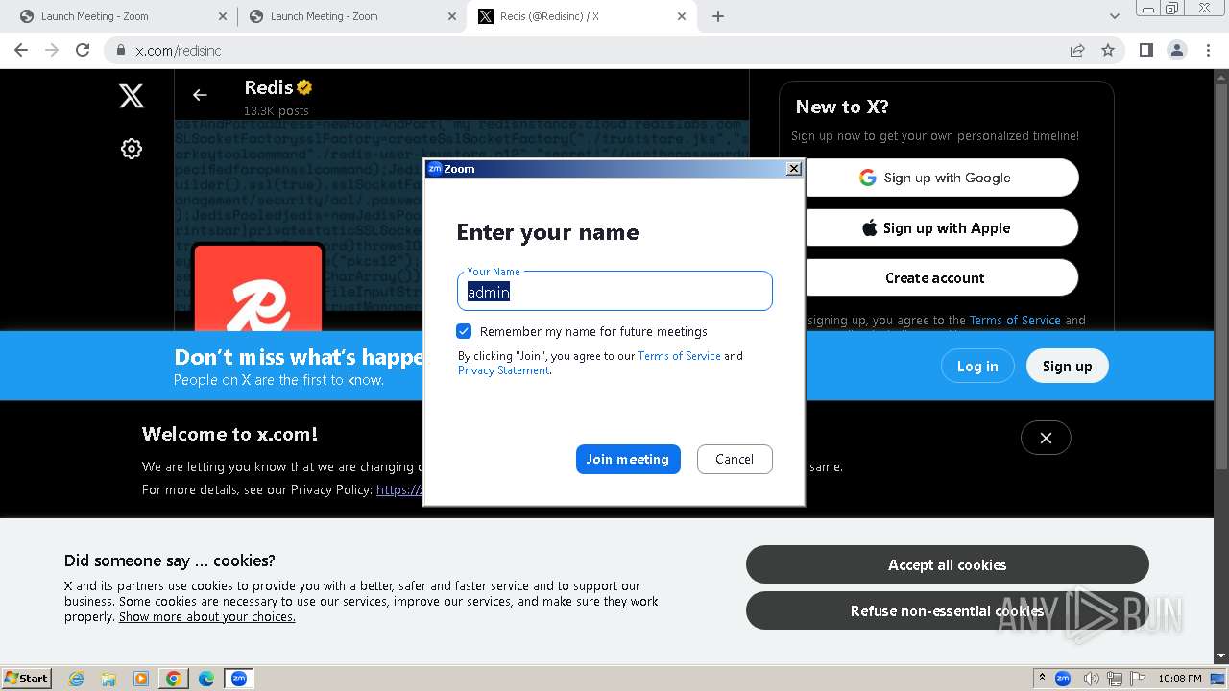Viewport: 1229px width, 691px height.
Task: Click the X logo in the sidebar
Action: pos(132,95)
